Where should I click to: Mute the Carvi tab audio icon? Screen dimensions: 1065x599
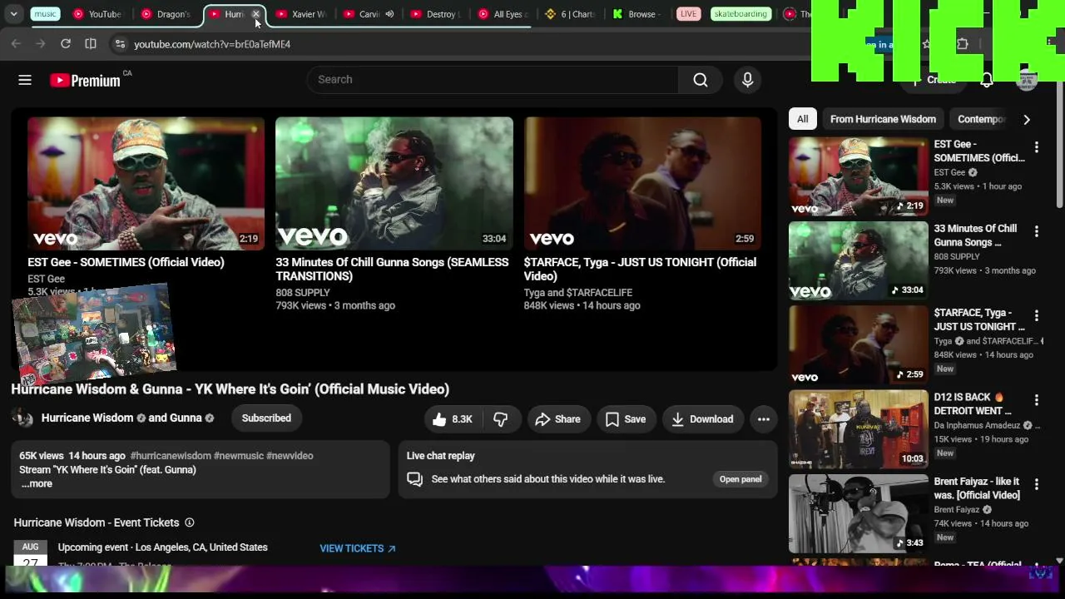(x=389, y=14)
